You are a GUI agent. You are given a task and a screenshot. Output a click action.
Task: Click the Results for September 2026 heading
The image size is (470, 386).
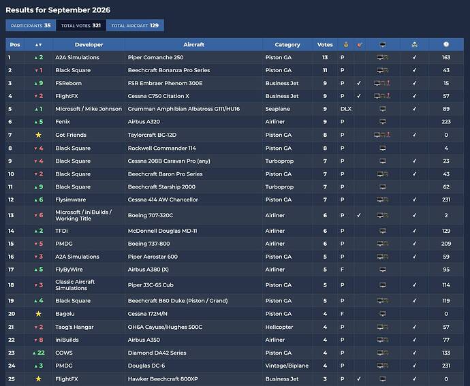click(58, 10)
